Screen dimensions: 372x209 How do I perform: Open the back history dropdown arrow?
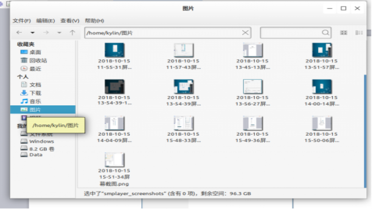[x=33, y=33]
